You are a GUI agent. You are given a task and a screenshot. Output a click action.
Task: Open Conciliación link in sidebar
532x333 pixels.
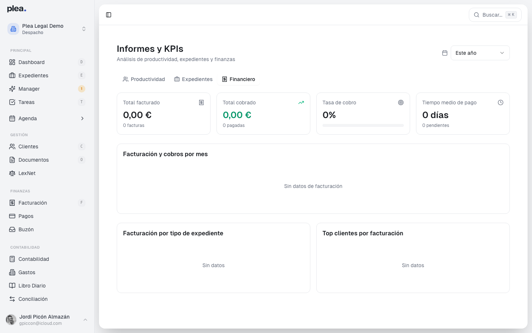click(x=47, y=299)
